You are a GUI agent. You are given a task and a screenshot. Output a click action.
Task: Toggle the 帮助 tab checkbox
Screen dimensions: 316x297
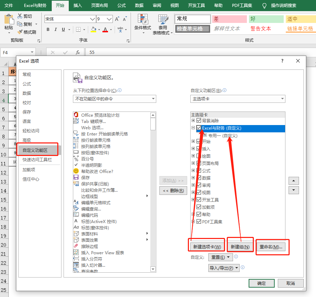click(199, 214)
